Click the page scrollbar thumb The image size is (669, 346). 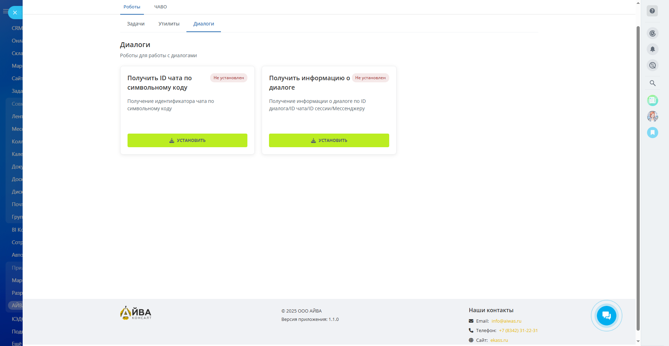pyautogui.click(x=638, y=178)
